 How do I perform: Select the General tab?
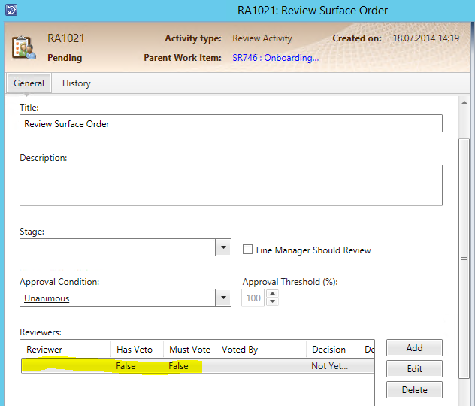click(29, 83)
